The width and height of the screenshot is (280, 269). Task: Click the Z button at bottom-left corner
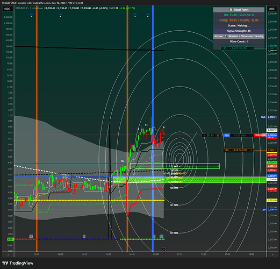point(8,254)
